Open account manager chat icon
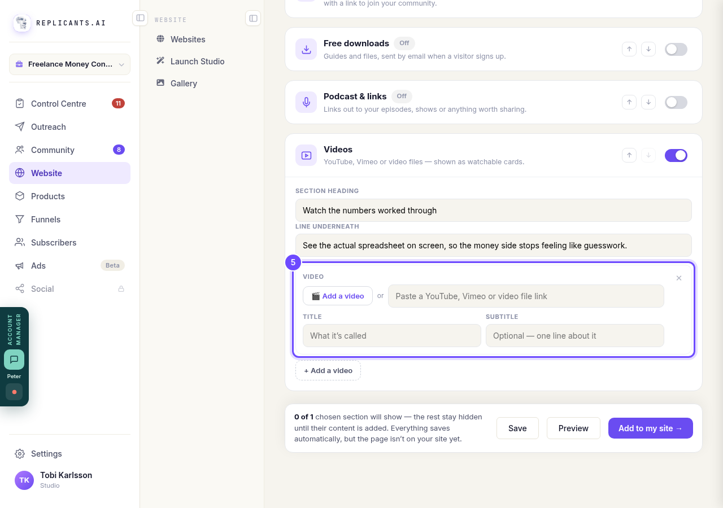Screen dimensions: 723x508 click(x=14, y=360)
